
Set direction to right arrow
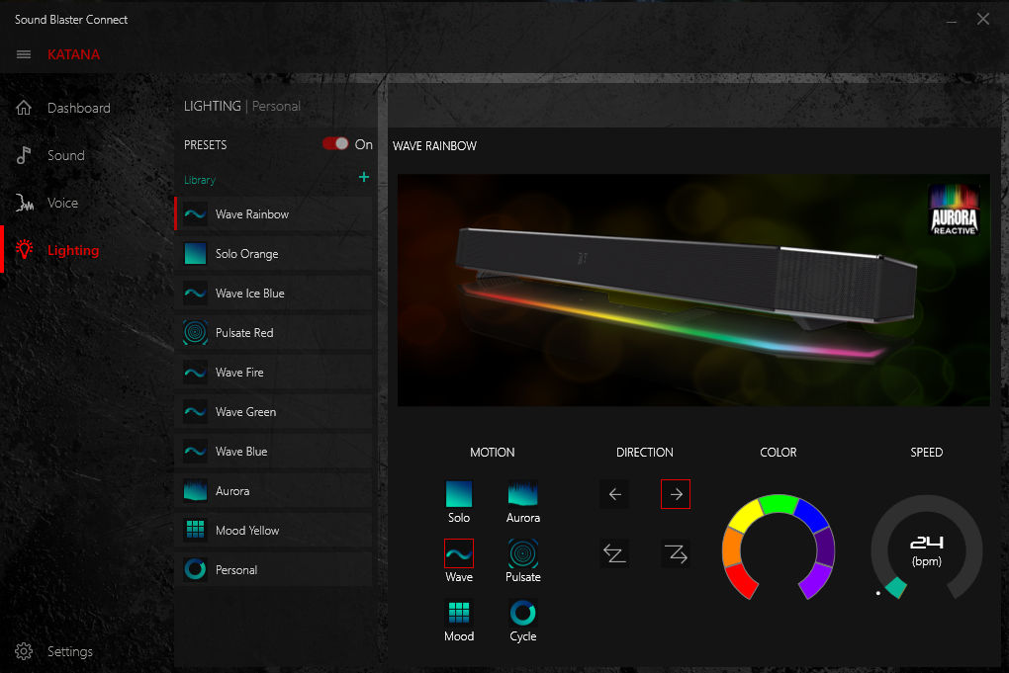pyautogui.click(x=676, y=494)
